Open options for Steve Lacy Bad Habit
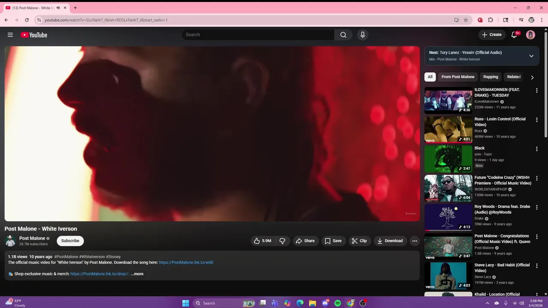 point(536,266)
